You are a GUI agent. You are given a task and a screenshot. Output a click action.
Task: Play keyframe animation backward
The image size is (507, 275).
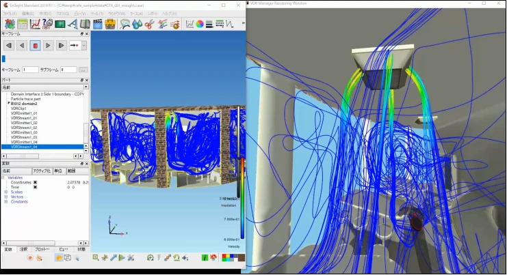pos(22,46)
